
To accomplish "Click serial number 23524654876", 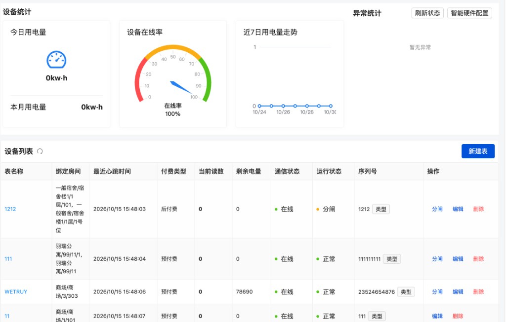I will coord(377,292).
